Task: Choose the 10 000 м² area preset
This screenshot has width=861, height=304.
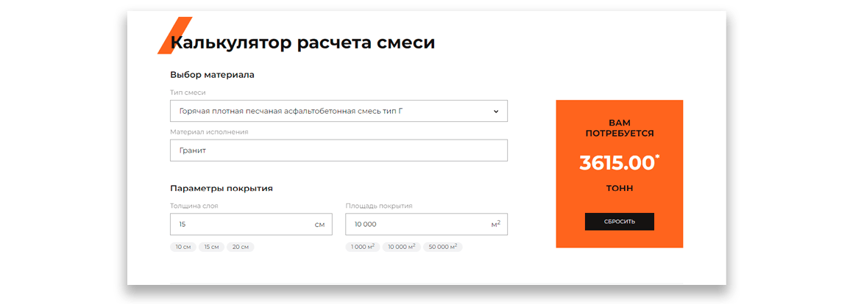Action: click(x=401, y=247)
